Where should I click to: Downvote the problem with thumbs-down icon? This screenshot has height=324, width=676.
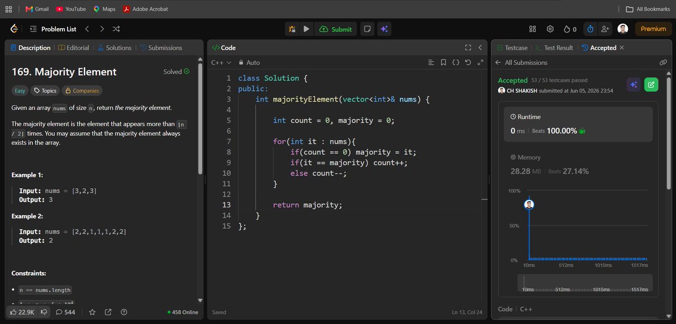[44, 312]
